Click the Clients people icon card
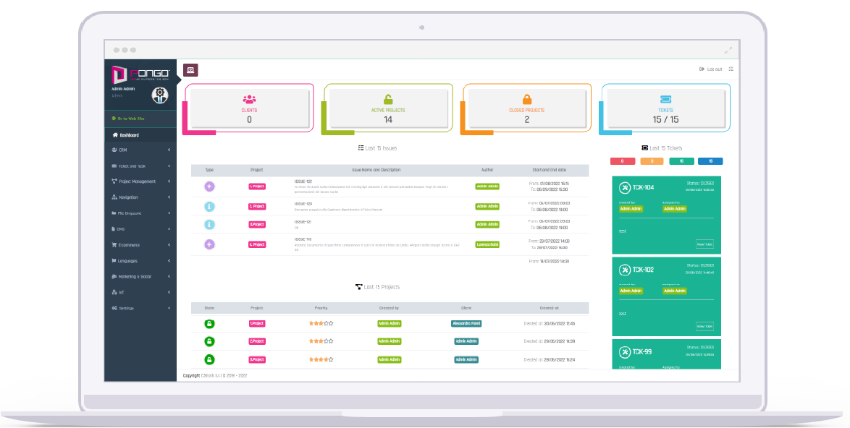Viewport: 850px width, 428px height. click(249, 99)
